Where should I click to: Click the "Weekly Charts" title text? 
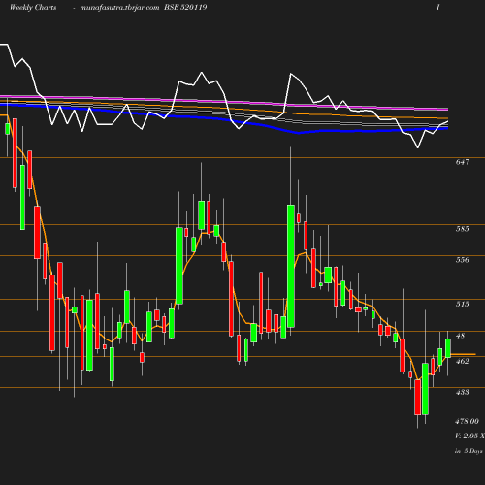point(33,7)
